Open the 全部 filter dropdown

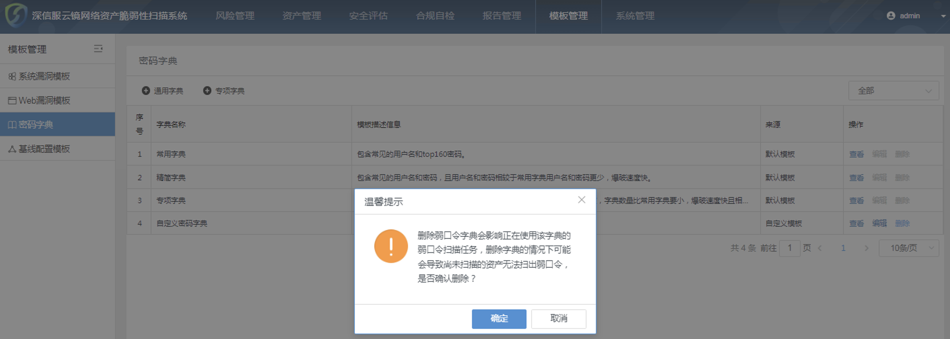pos(894,91)
